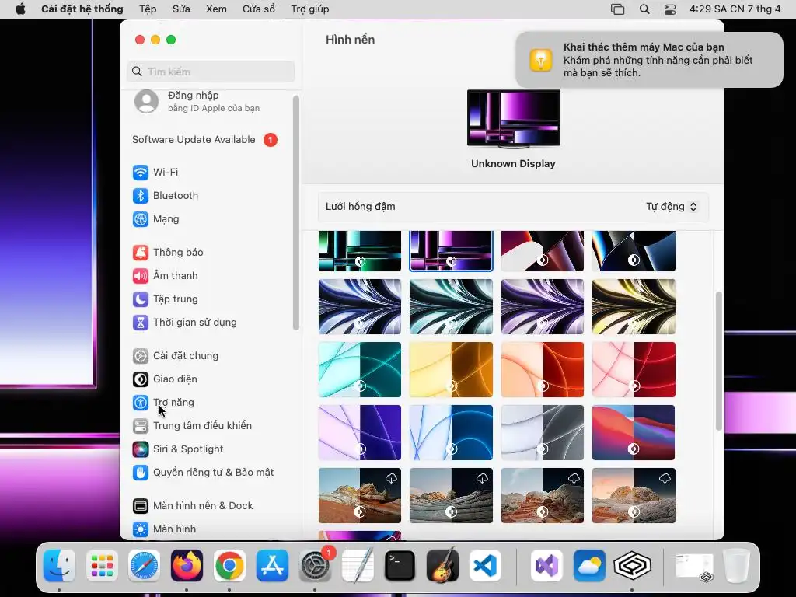
Task: Open the Apple menu
Action: [x=20, y=9]
